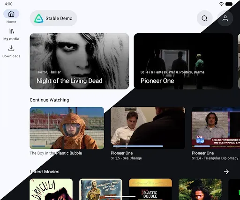Image resolution: width=240 pixels, height=200 pixels.
Task: Click the Latest Movies heading
Action: pos(45,172)
